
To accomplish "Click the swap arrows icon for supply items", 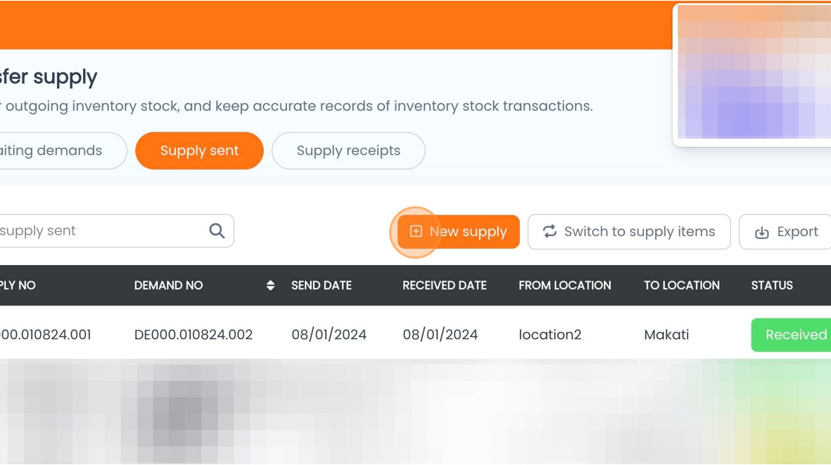I will pyautogui.click(x=550, y=232).
